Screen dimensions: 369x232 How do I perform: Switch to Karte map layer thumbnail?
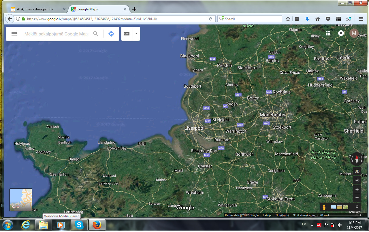(21, 200)
